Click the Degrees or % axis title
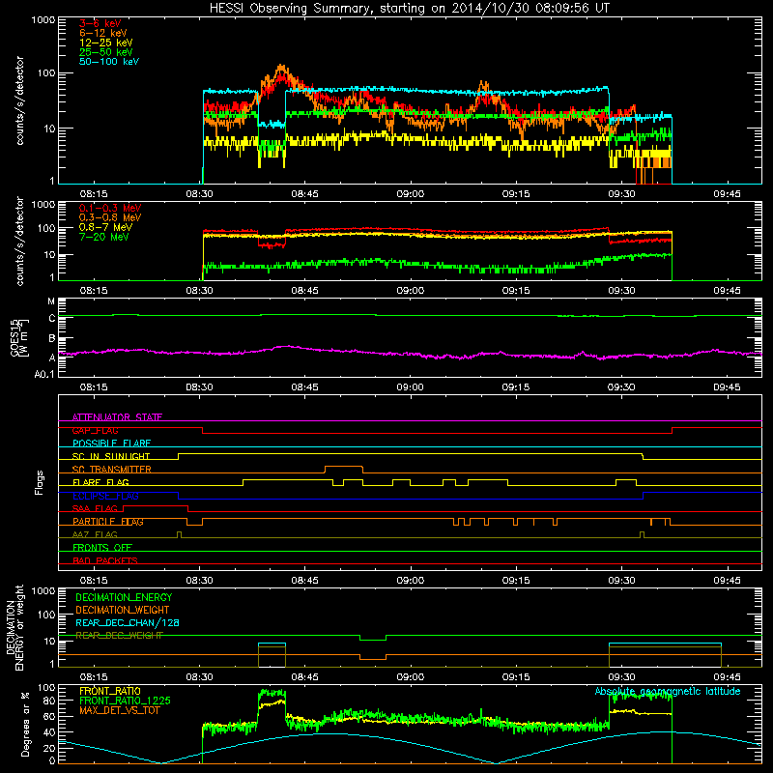773x773 pixels. pyautogui.click(x=25, y=725)
